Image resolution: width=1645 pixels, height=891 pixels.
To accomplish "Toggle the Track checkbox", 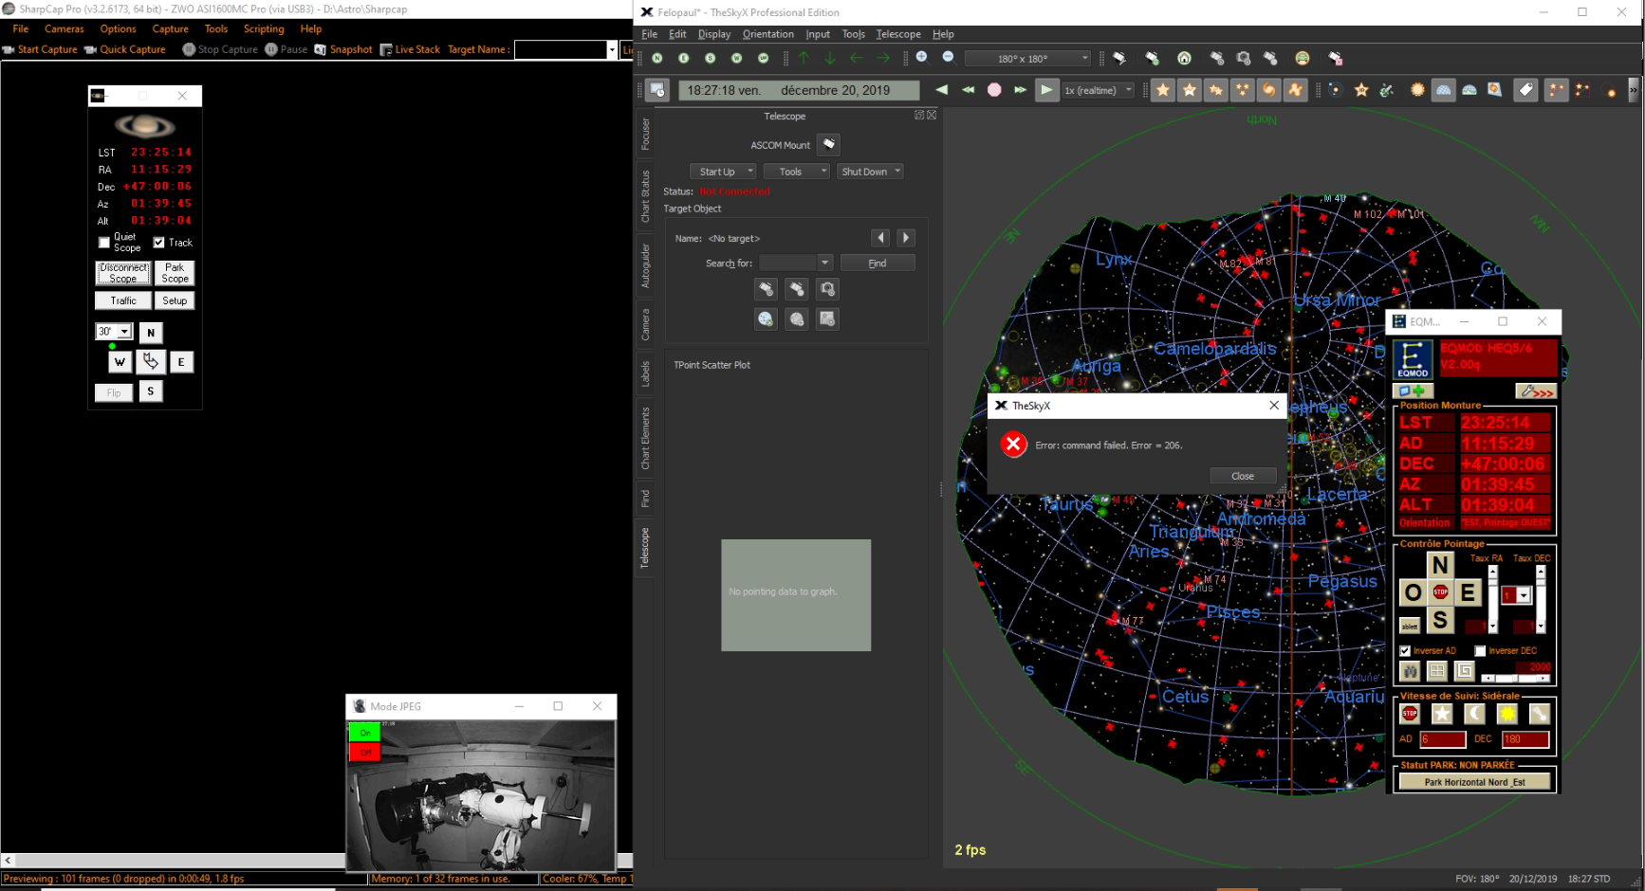I will [x=159, y=243].
